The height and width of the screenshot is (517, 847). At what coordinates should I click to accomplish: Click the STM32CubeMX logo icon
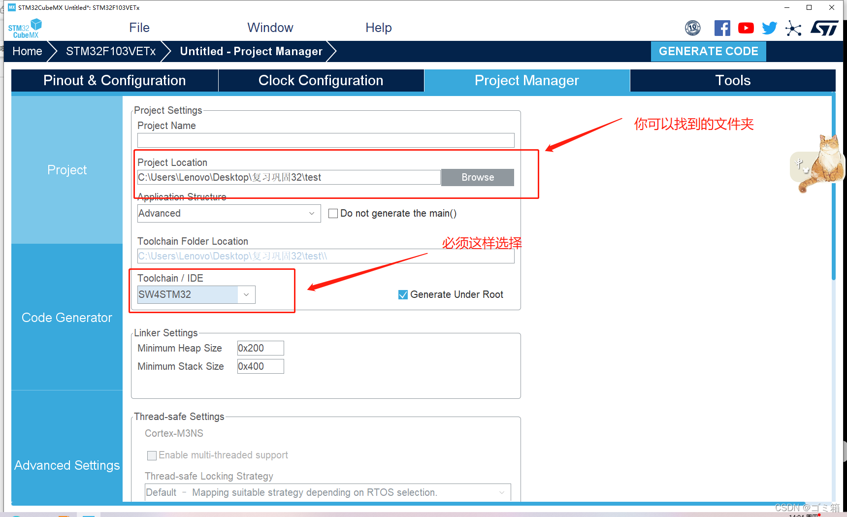pyautogui.click(x=25, y=28)
